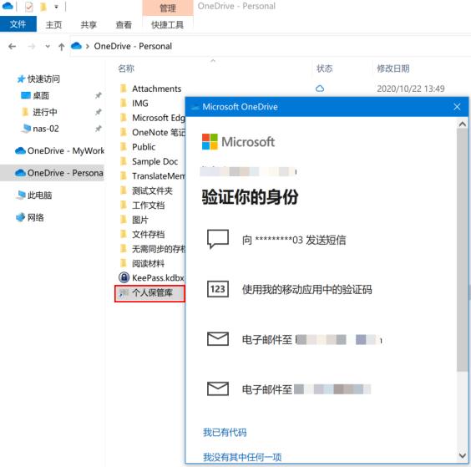Click the 123 verification code icon
The width and height of the screenshot is (471, 467).
217,289
